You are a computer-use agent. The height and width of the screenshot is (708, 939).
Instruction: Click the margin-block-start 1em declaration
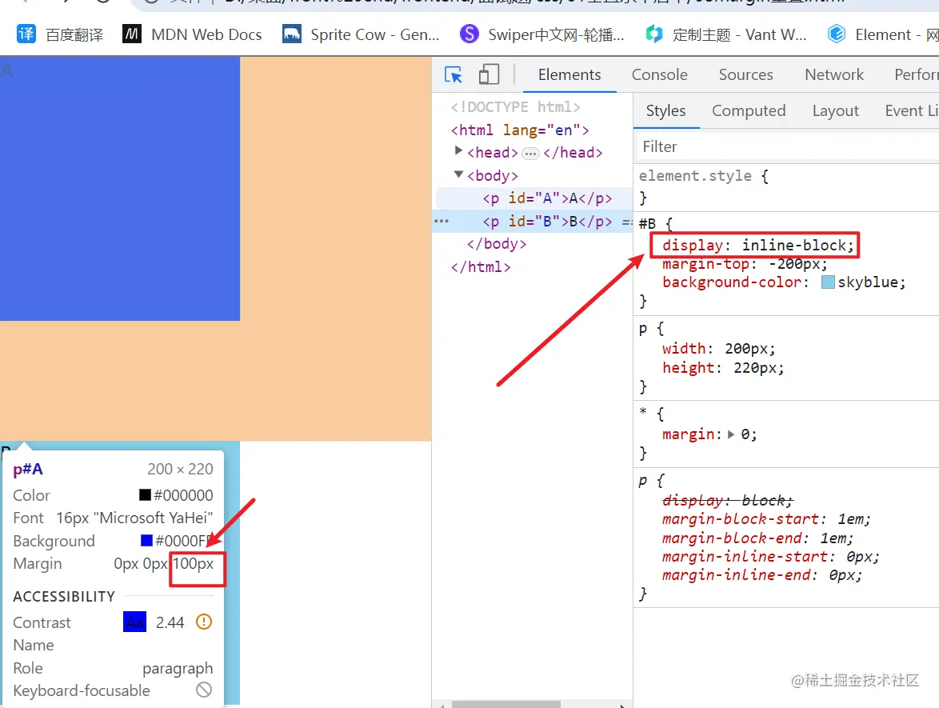coord(766,518)
